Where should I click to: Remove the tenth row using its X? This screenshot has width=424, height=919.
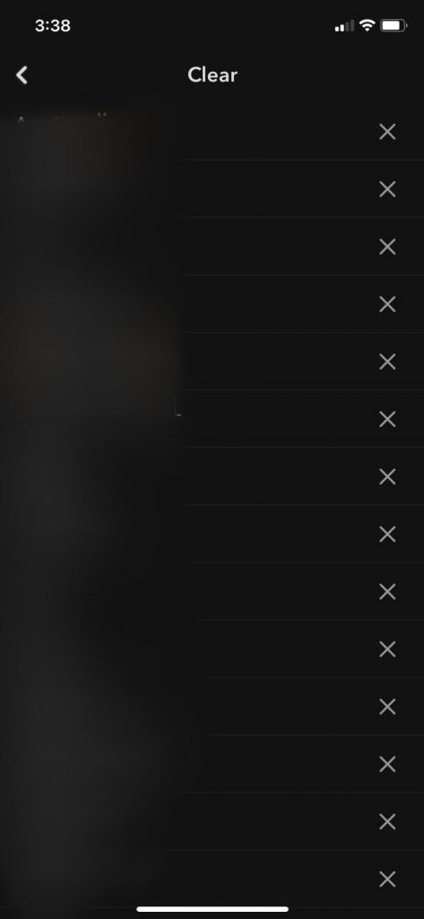[387, 650]
